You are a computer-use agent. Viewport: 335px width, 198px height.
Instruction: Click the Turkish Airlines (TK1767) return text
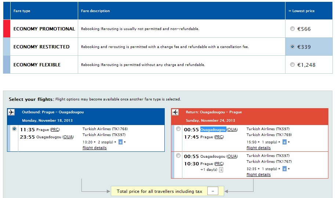[269, 161]
